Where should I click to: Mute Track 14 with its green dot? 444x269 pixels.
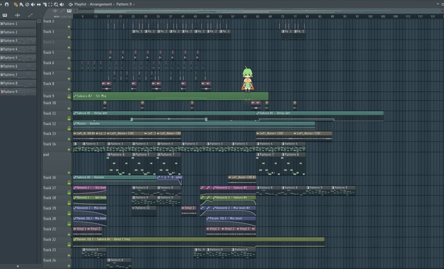tap(69, 149)
